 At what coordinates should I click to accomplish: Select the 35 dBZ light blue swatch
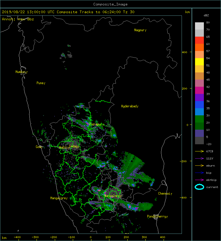(199, 112)
